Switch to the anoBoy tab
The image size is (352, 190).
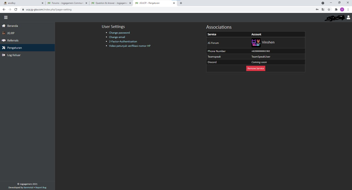click(x=23, y=3)
